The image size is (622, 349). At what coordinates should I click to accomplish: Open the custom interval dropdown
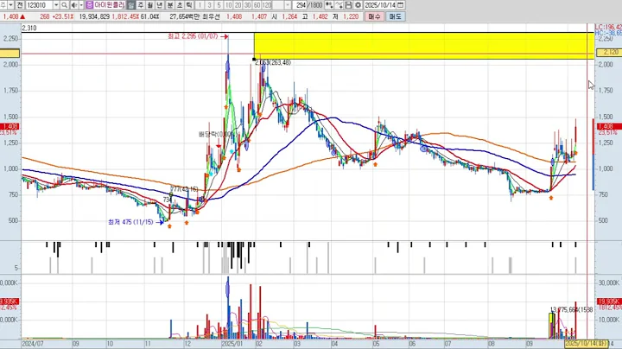(288, 5)
